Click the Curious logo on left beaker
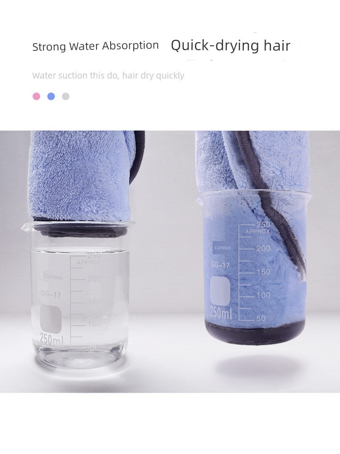The height and width of the screenshot is (454, 340). coord(52,276)
